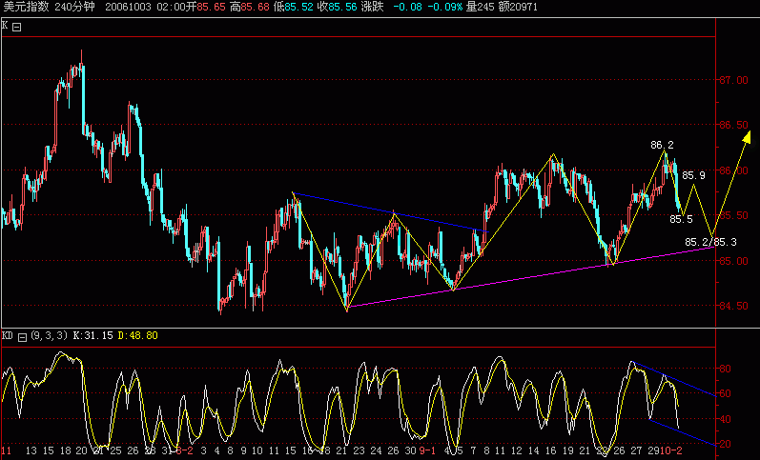The image size is (760, 460).
Task: Select the 85.2/85.3 support annotation
Action: 710,242
